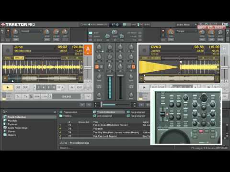The image size is (230, 172).
Task: Select loop size 2 on Deck A
Action: [39, 87]
